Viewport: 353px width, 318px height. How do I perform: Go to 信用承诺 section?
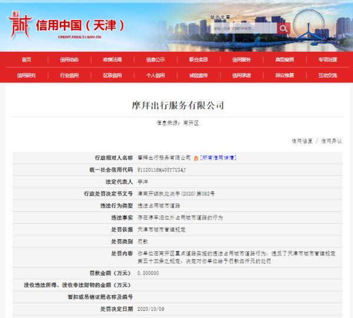pos(241,75)
